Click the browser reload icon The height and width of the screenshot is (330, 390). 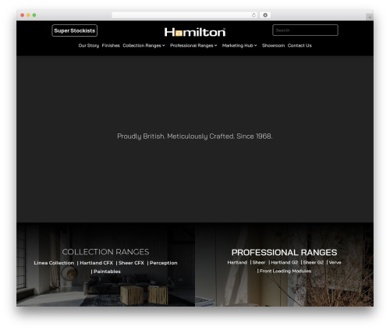(253, 15)
